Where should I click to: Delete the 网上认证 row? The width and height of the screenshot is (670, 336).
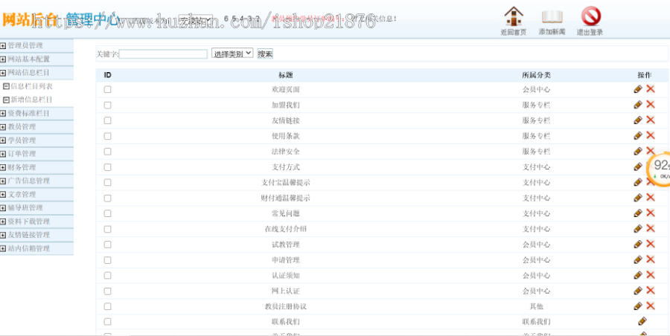coord(651,290)
